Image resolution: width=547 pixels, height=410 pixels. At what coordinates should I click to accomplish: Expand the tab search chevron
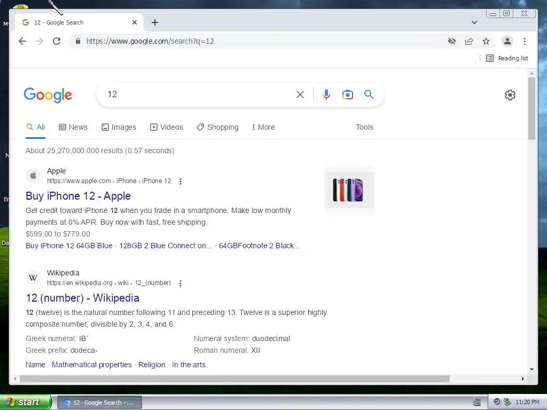[474, 22]
